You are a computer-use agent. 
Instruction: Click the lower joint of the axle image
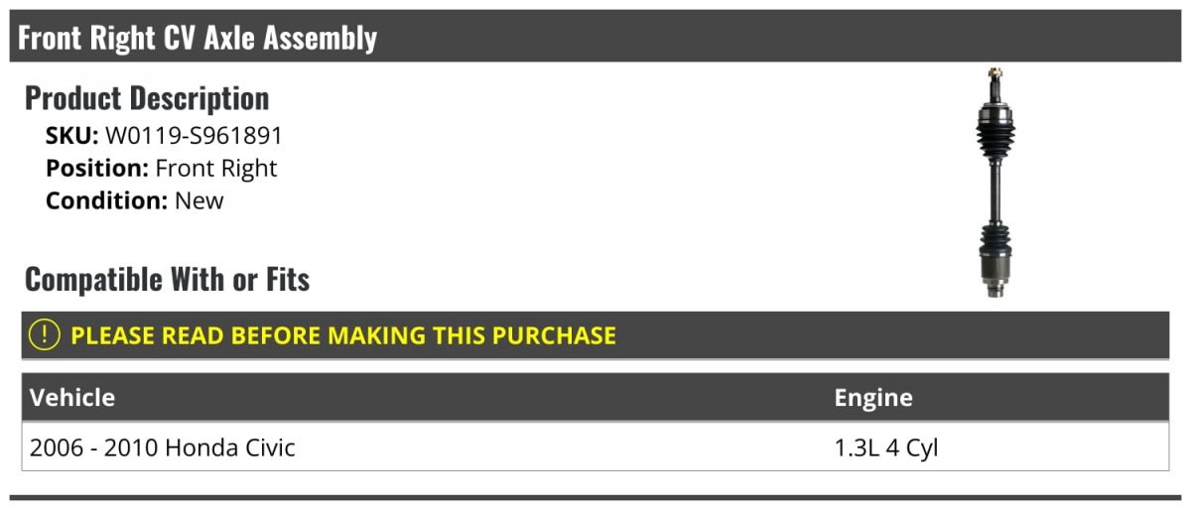996,266
